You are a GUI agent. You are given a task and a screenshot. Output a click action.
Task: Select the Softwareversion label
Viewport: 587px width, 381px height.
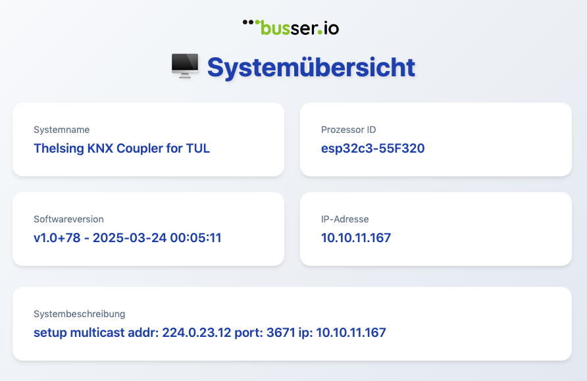tap(68, 219)
